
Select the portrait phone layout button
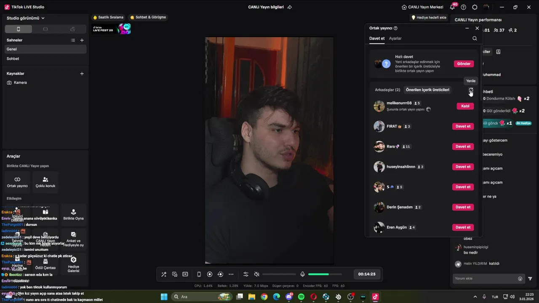click(x=18, y=29)
